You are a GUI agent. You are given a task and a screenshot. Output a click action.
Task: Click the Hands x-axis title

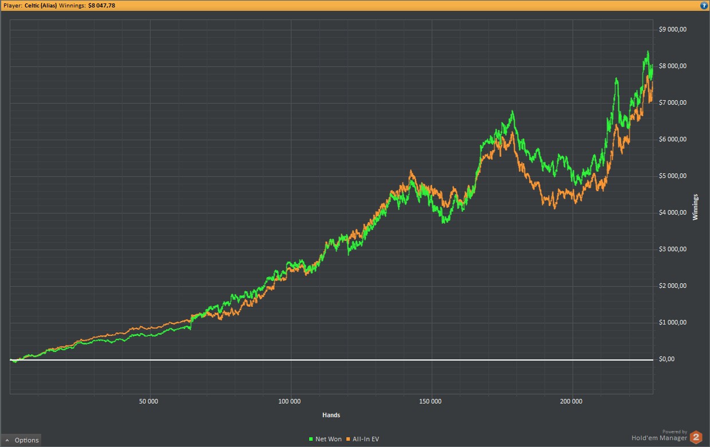331,415
